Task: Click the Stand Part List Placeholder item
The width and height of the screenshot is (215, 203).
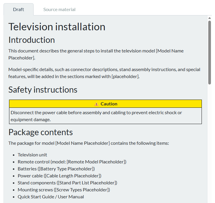Action: [87, 183]
